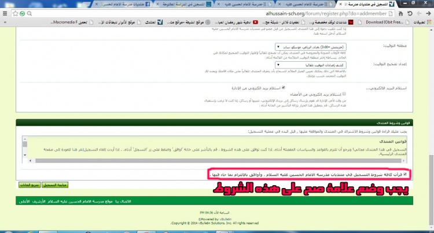The image size is (434, 233).
Task: Click the rules box scroll-up arrow
Action: pos(25,139)
